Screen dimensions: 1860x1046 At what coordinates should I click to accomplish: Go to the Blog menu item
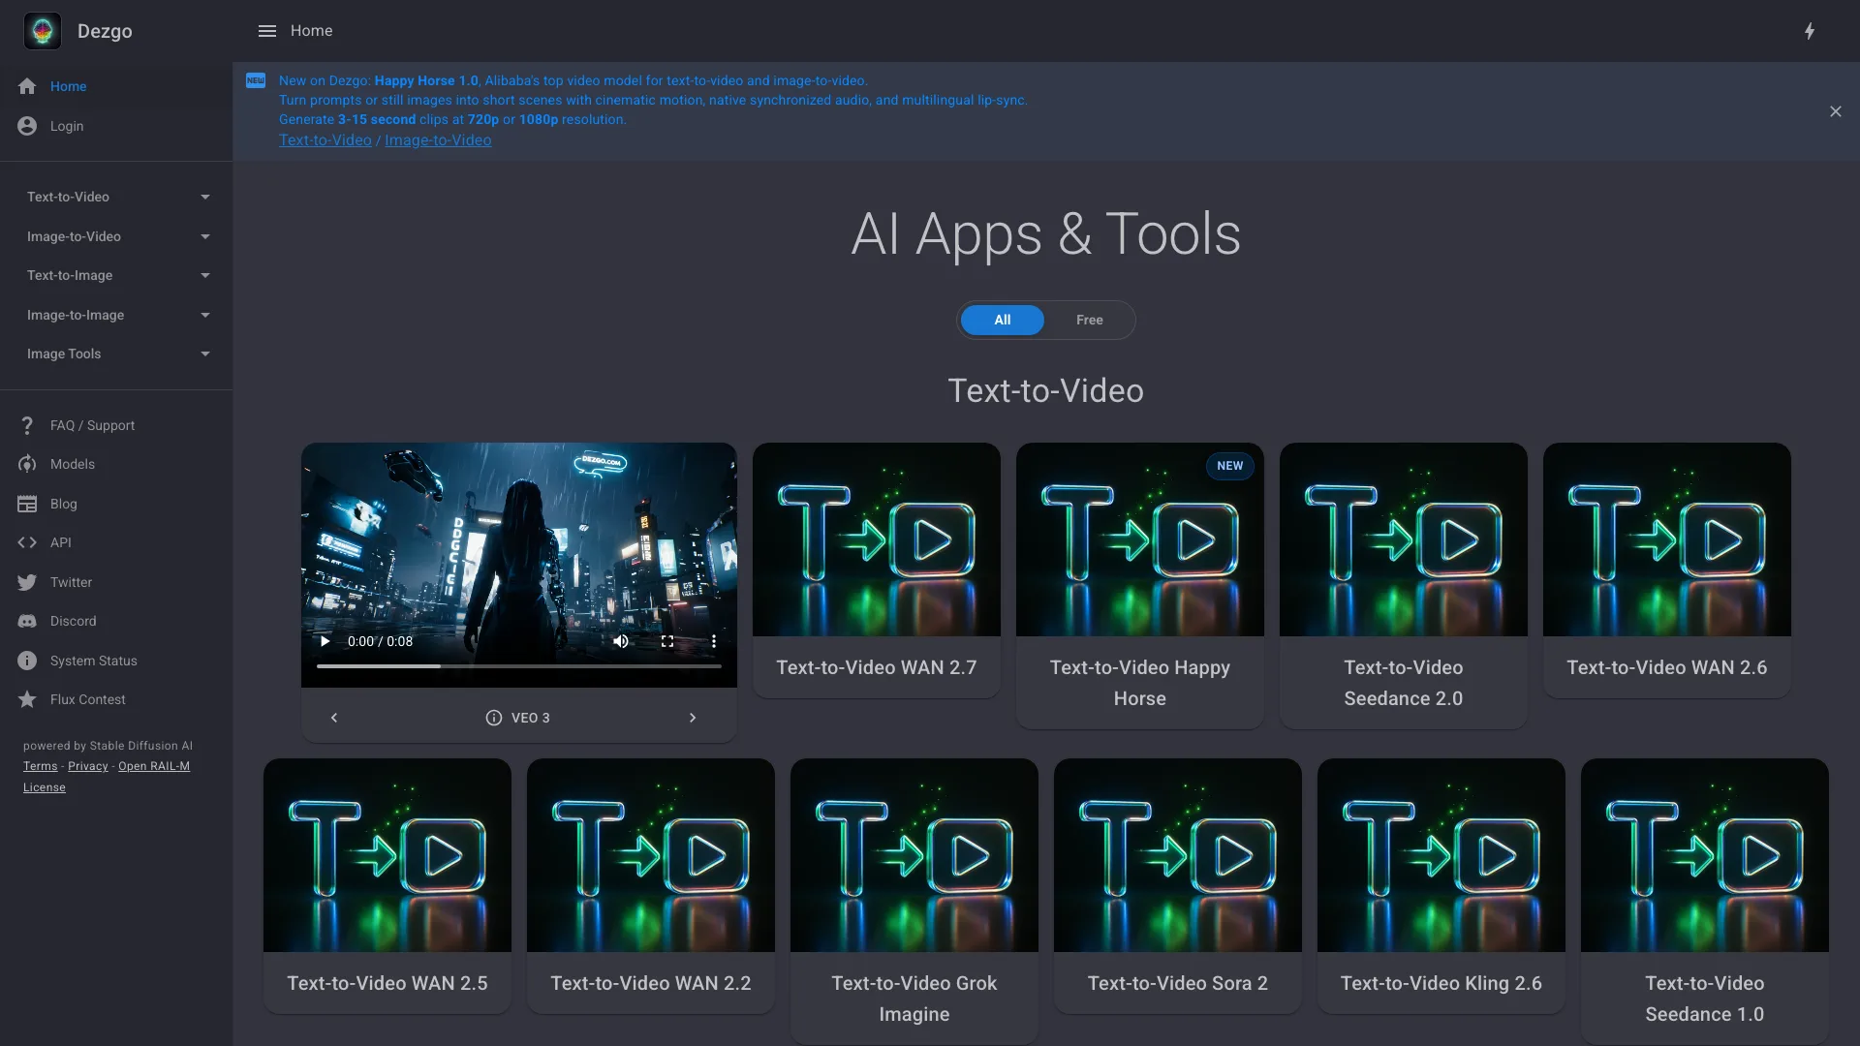pyautogui.click(x=116, y=504)
